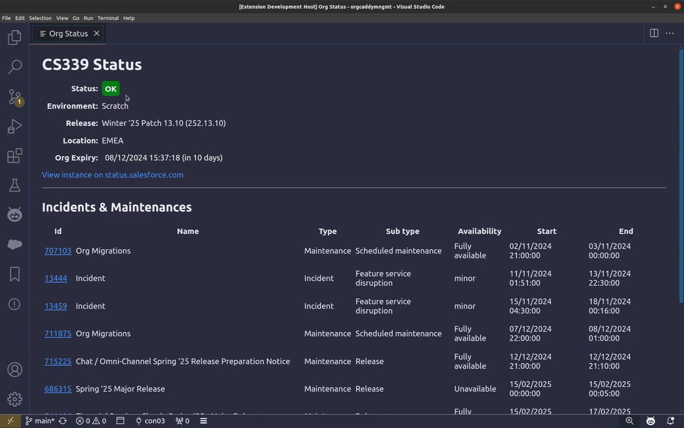Click the 'Scratch' environment value
This screenshot has height=428, width=684.
pos(115,106)
